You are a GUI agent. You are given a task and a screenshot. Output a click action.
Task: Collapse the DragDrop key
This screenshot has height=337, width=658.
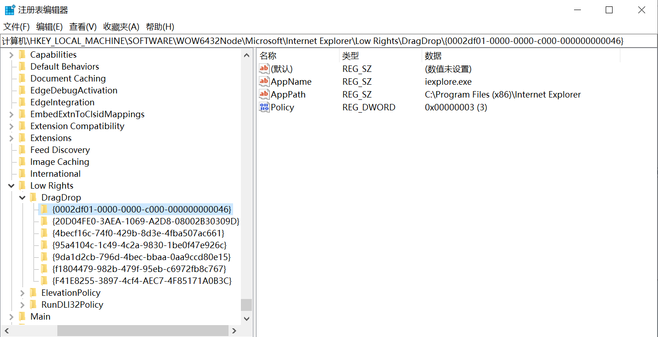pos(22,198)
